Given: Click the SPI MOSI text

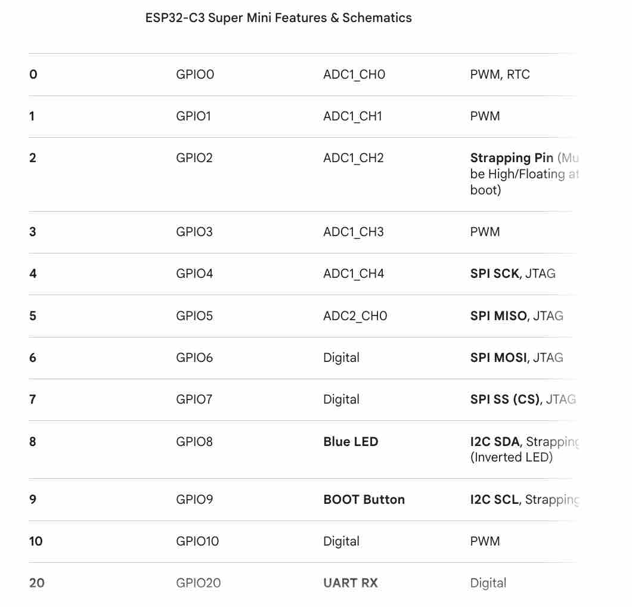Looking at the screenshot, I should point(498,358).
